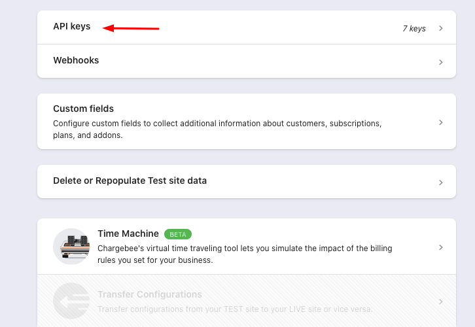Click the red arrow pointing to API keys
This screenshot has height=327, width=475.
(132, 28)
